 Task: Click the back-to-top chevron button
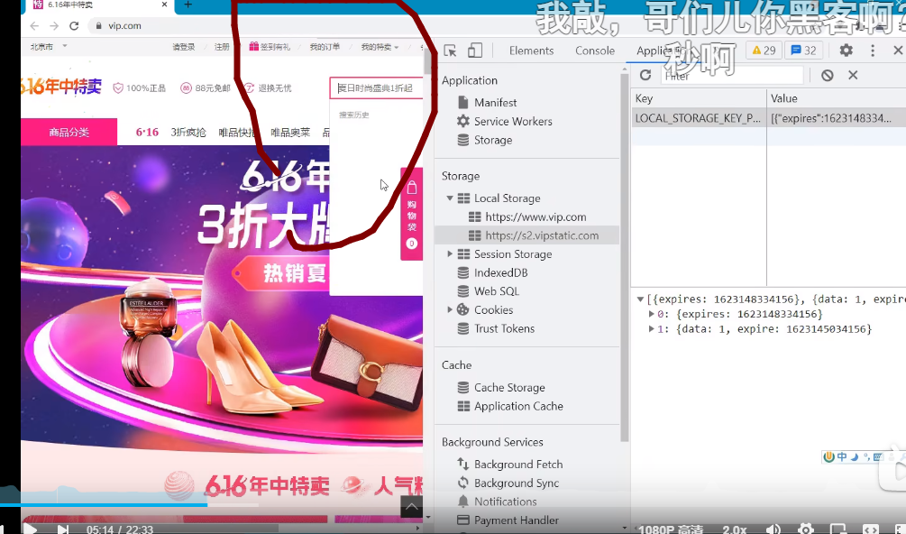[x=411, y=507]
